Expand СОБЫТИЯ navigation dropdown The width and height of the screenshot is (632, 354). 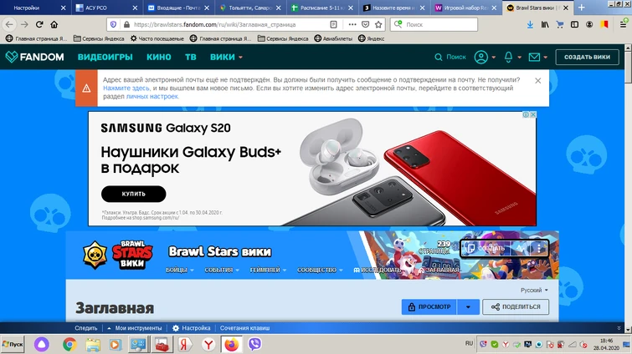point(222,270)
